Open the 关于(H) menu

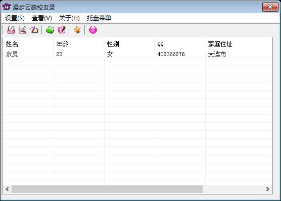(69, 18)
